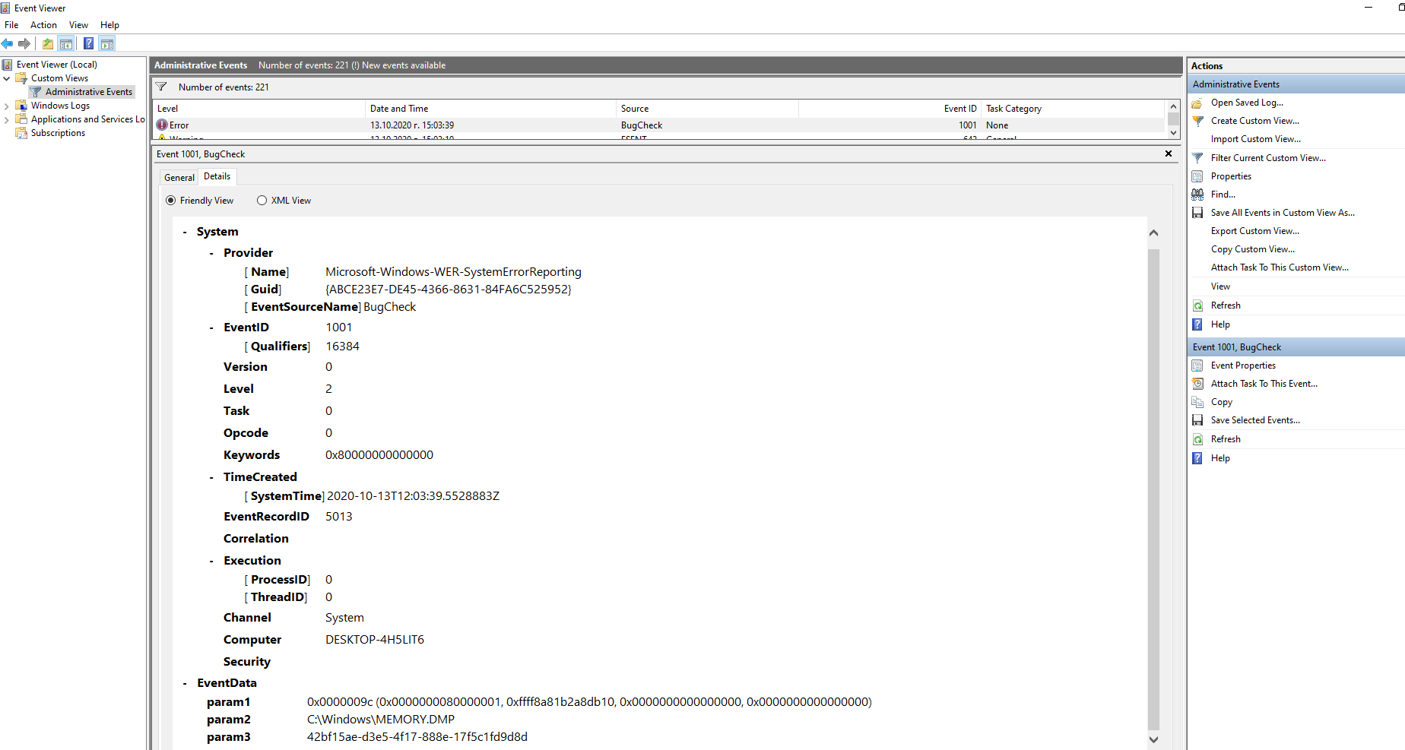Open the Action menu
The image size is (1405, 750).
[x=43, y=25]
